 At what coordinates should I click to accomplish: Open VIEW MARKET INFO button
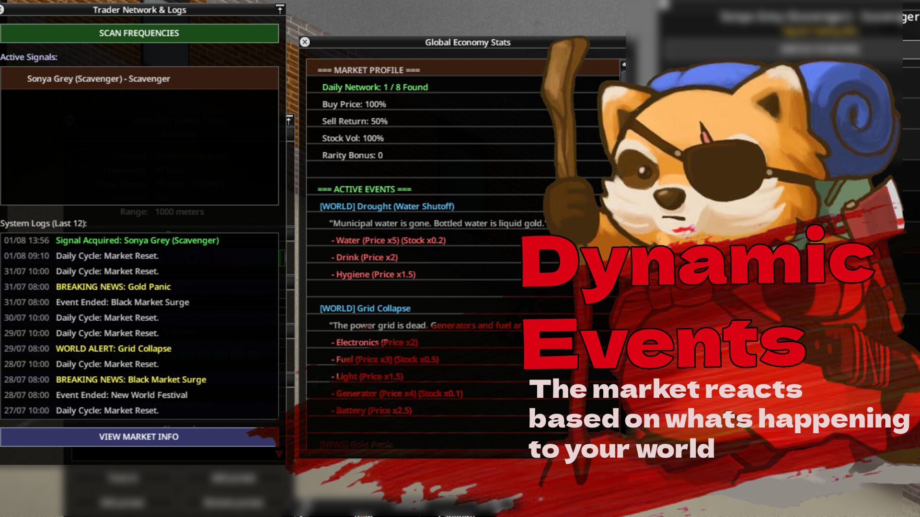(x=139, y=437)
